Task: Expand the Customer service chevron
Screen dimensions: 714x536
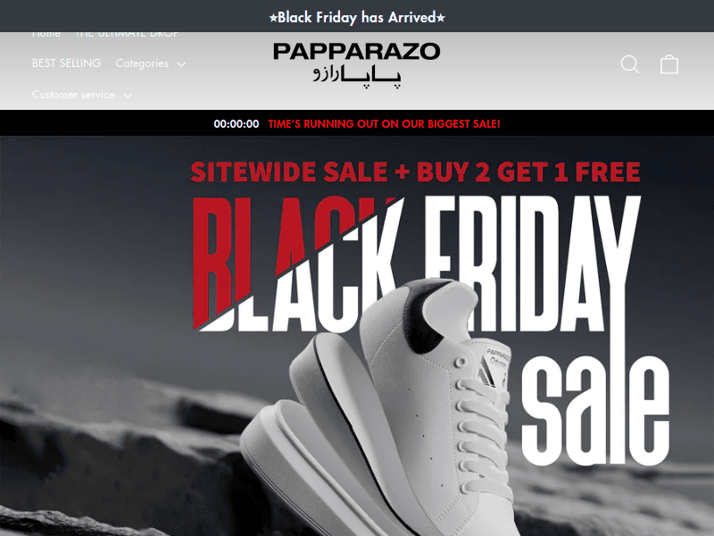Action: pyautogui.click(x=128, y=96)
